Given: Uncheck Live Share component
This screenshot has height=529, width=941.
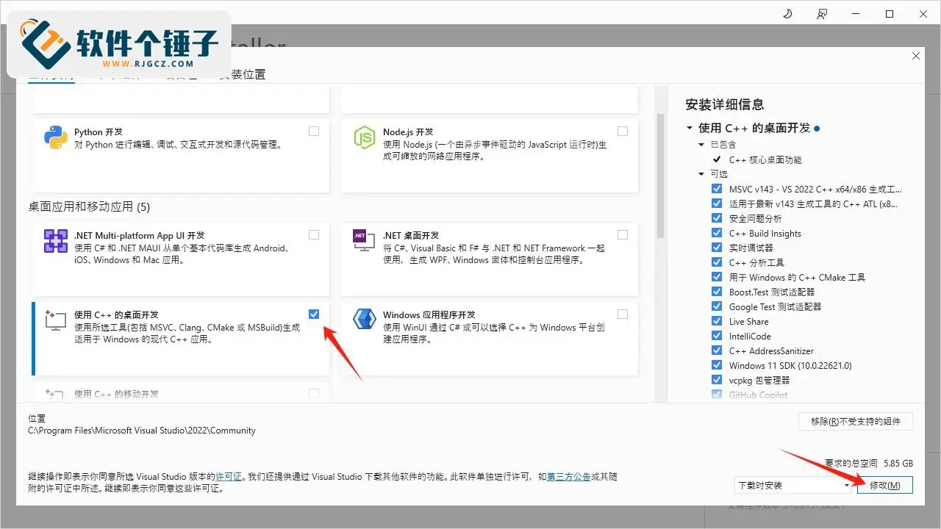Looking at the screenshot, I should pos(717,321).
